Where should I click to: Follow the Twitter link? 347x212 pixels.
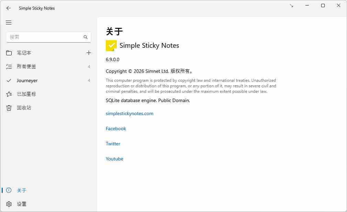click(x=113, y=144)
